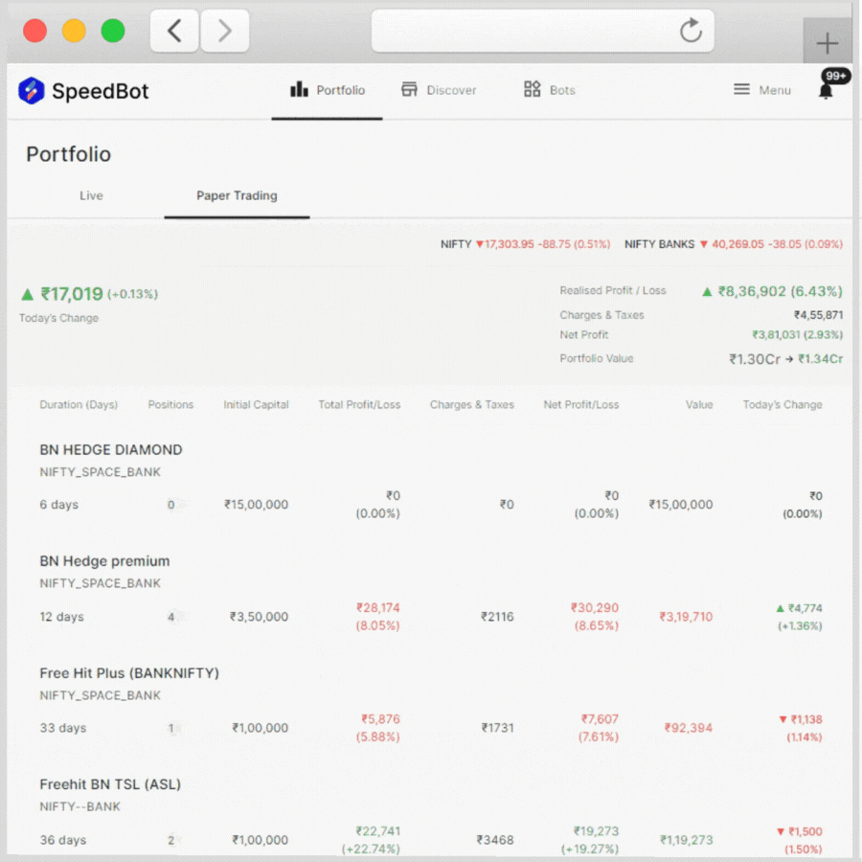Click the SpeedBot logo icon

tap(32, 91)
